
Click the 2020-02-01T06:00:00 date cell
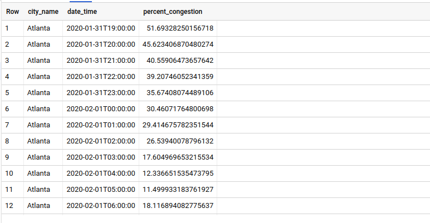point(101,205)
